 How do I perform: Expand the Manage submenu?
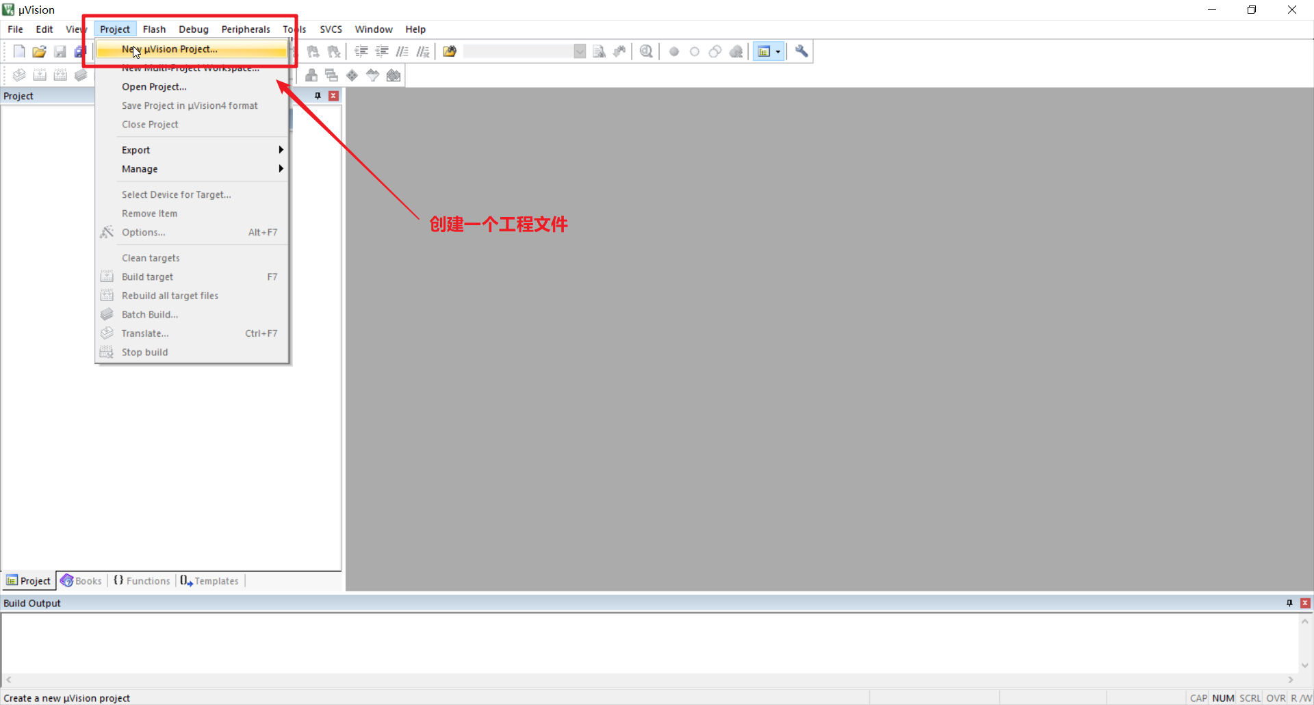[192, 169]
